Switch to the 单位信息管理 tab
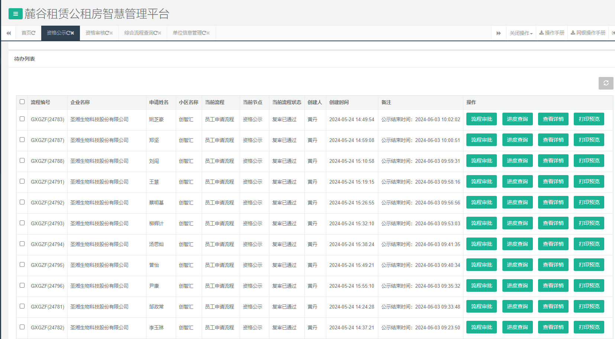 [x=189, y=33]
